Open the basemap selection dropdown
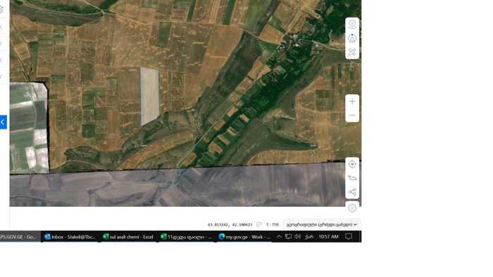The image size is (493, 277). 321,224
